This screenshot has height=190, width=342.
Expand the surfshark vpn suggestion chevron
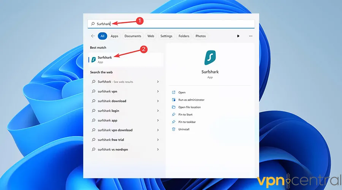158,91
